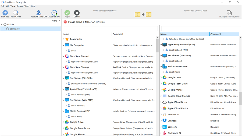Click the red stop icon warning
The height and width of the screenshot is (136, 242).
click(65, 22)
